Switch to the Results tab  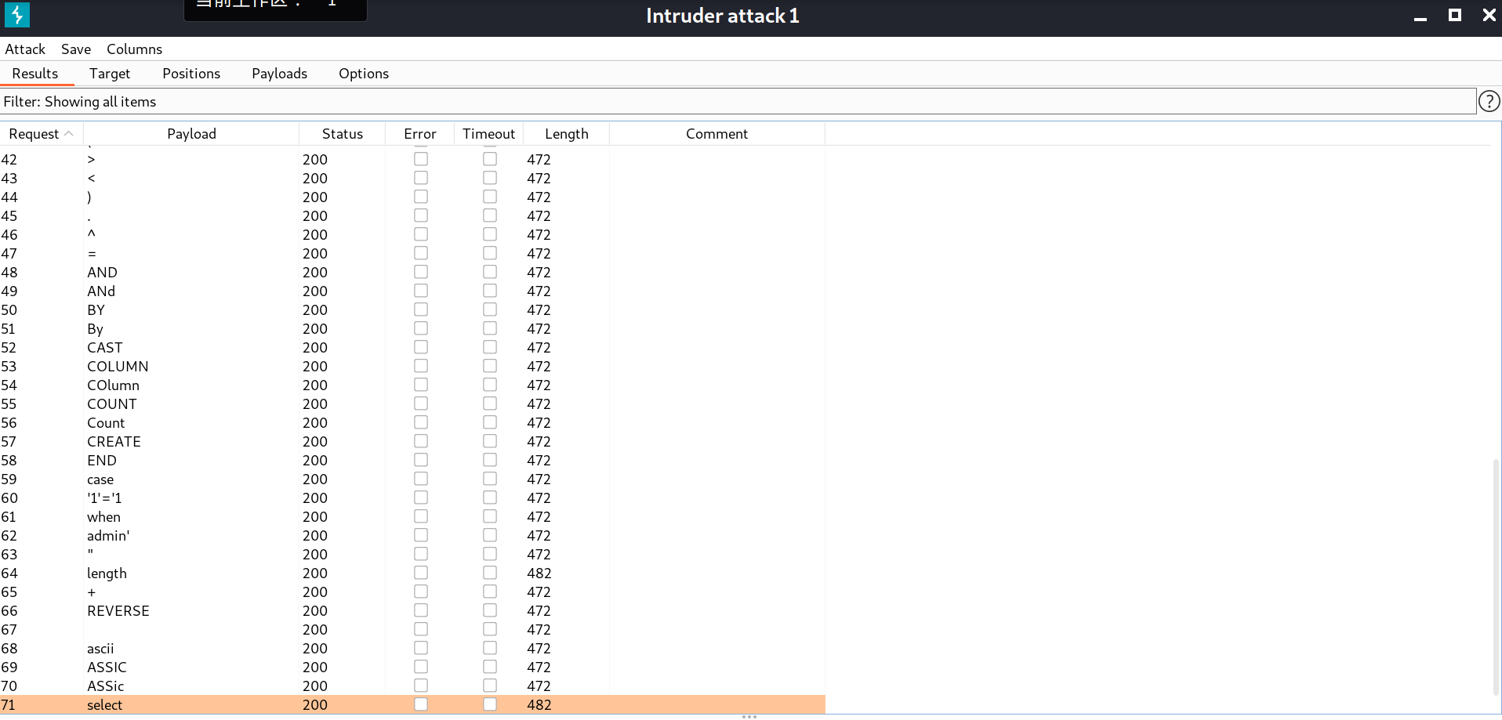[x=35, y=74]
